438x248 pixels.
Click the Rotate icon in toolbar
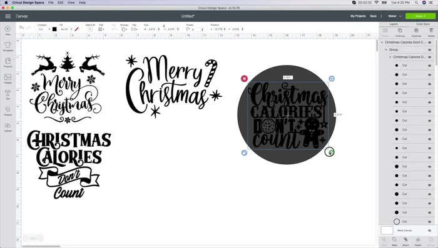tap(188, 29)
